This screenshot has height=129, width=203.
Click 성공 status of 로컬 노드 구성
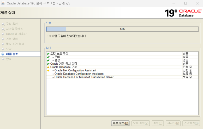point(186,54)
